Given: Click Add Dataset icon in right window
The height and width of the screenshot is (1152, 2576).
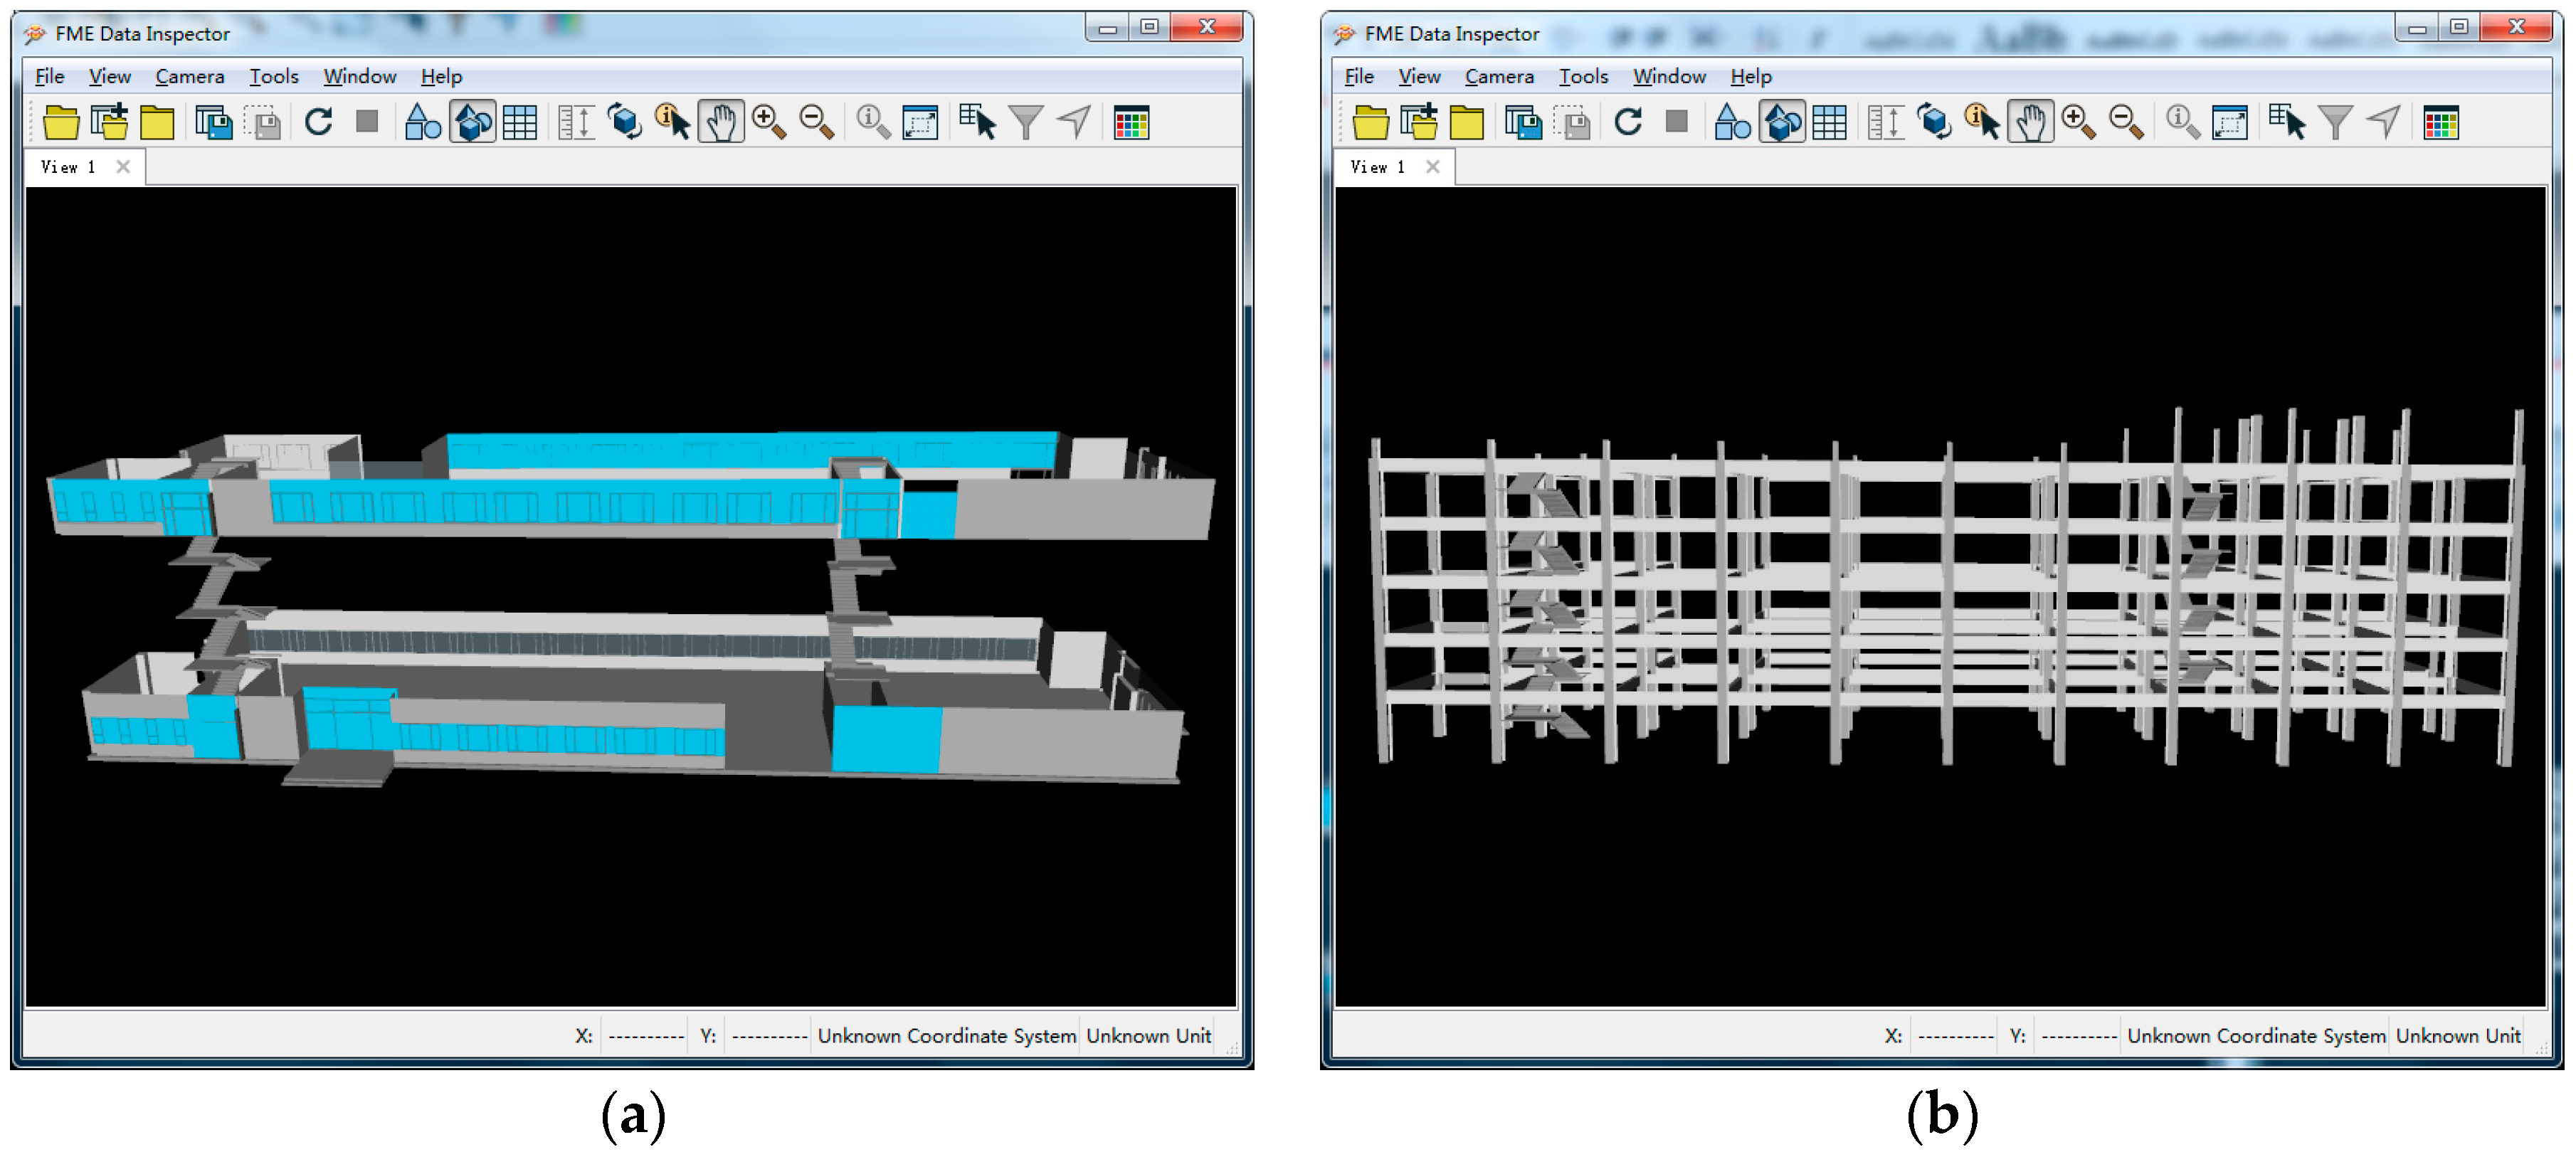Looking at the screenshot, I should click(x=1418, y=123).
